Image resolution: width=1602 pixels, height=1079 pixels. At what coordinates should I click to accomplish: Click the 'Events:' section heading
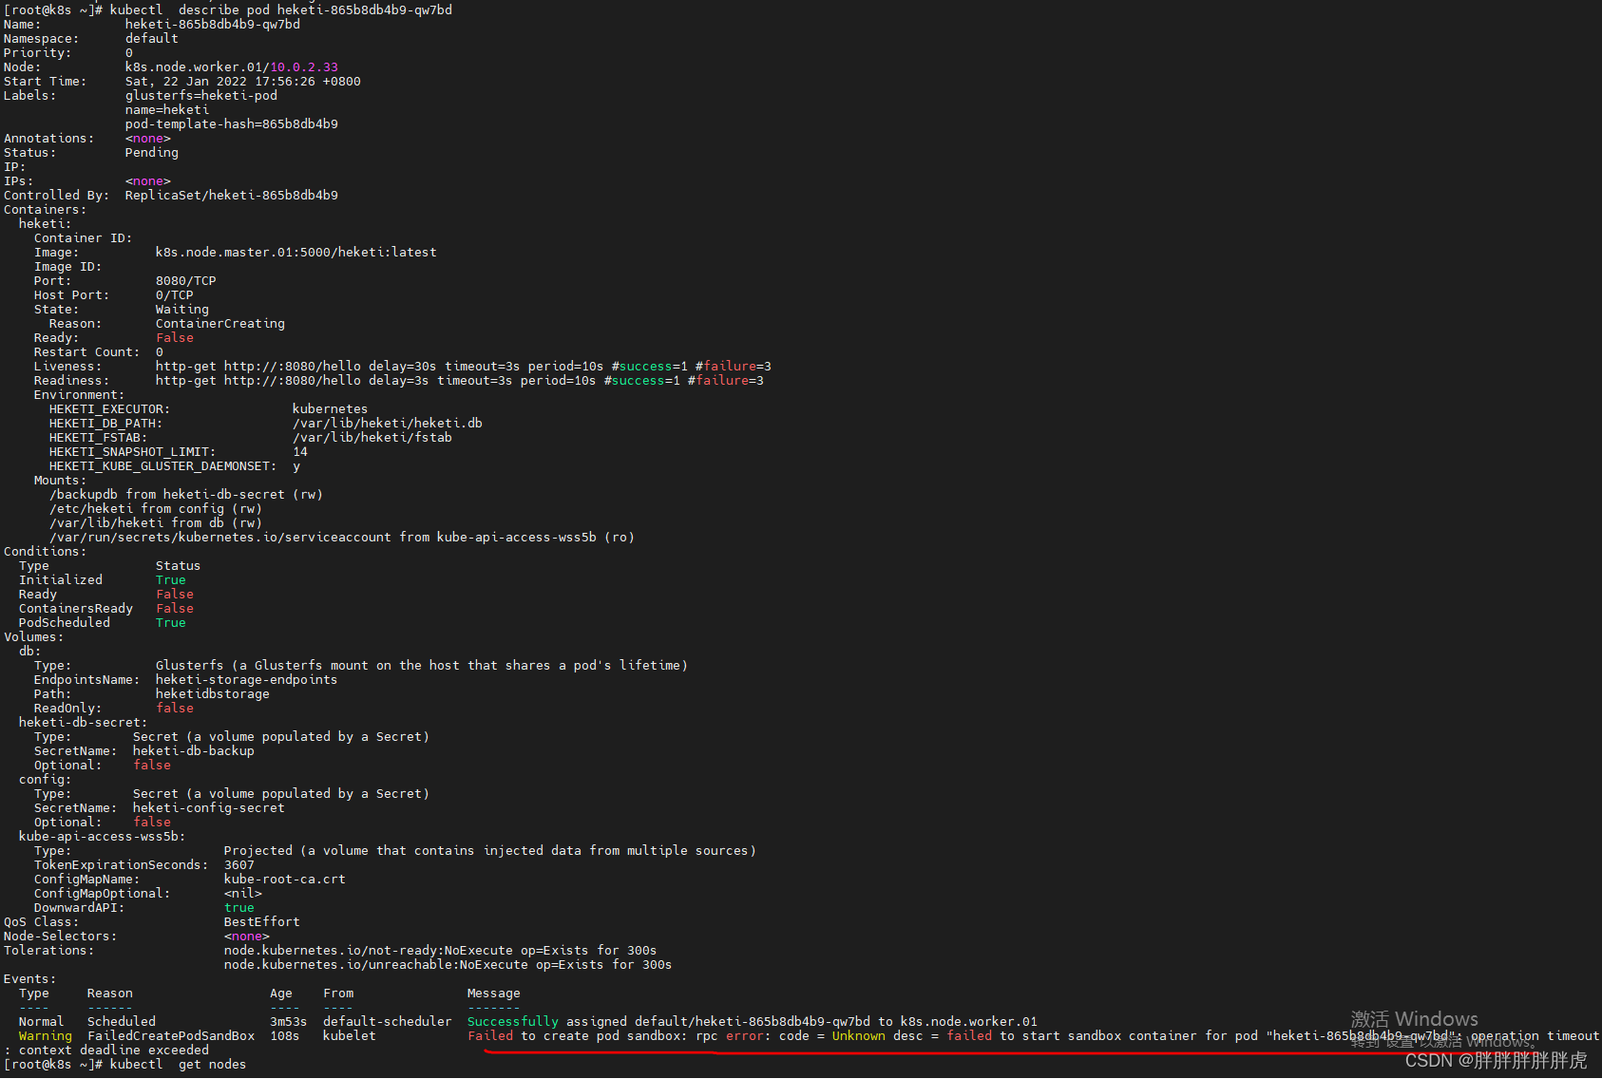point(30,979)
